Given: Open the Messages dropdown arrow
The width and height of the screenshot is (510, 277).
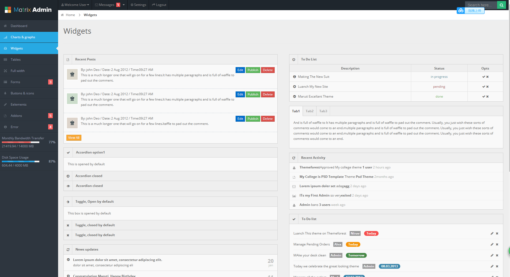Looking at the screenshot, I should tap(124, 5).
